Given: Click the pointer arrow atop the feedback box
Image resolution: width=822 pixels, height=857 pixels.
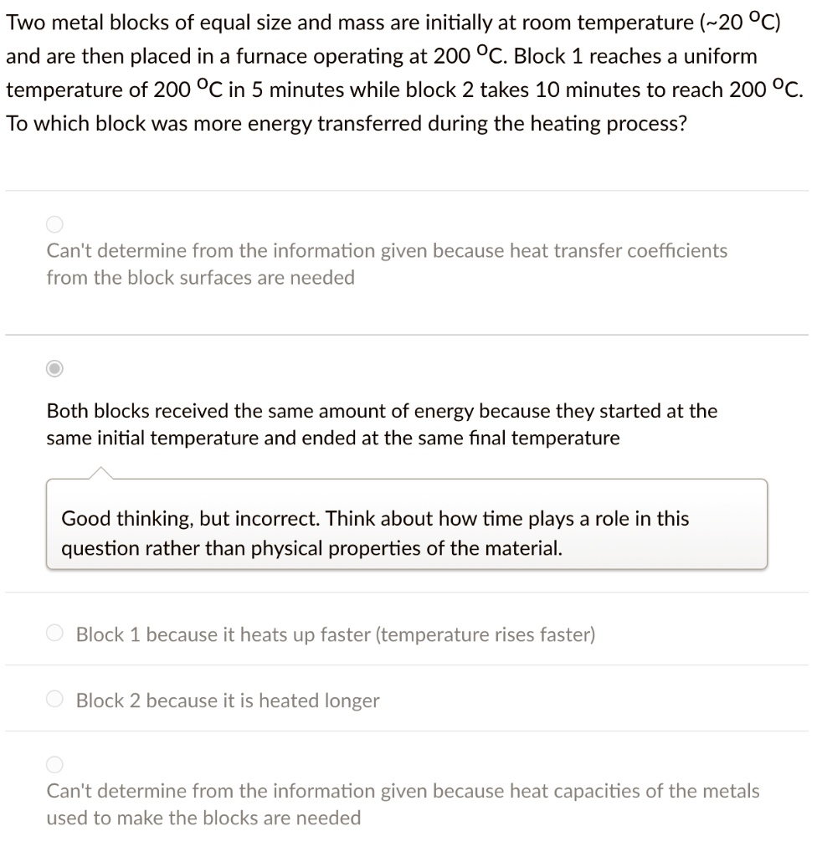Looking at the screenshot, I should (100, 474).
